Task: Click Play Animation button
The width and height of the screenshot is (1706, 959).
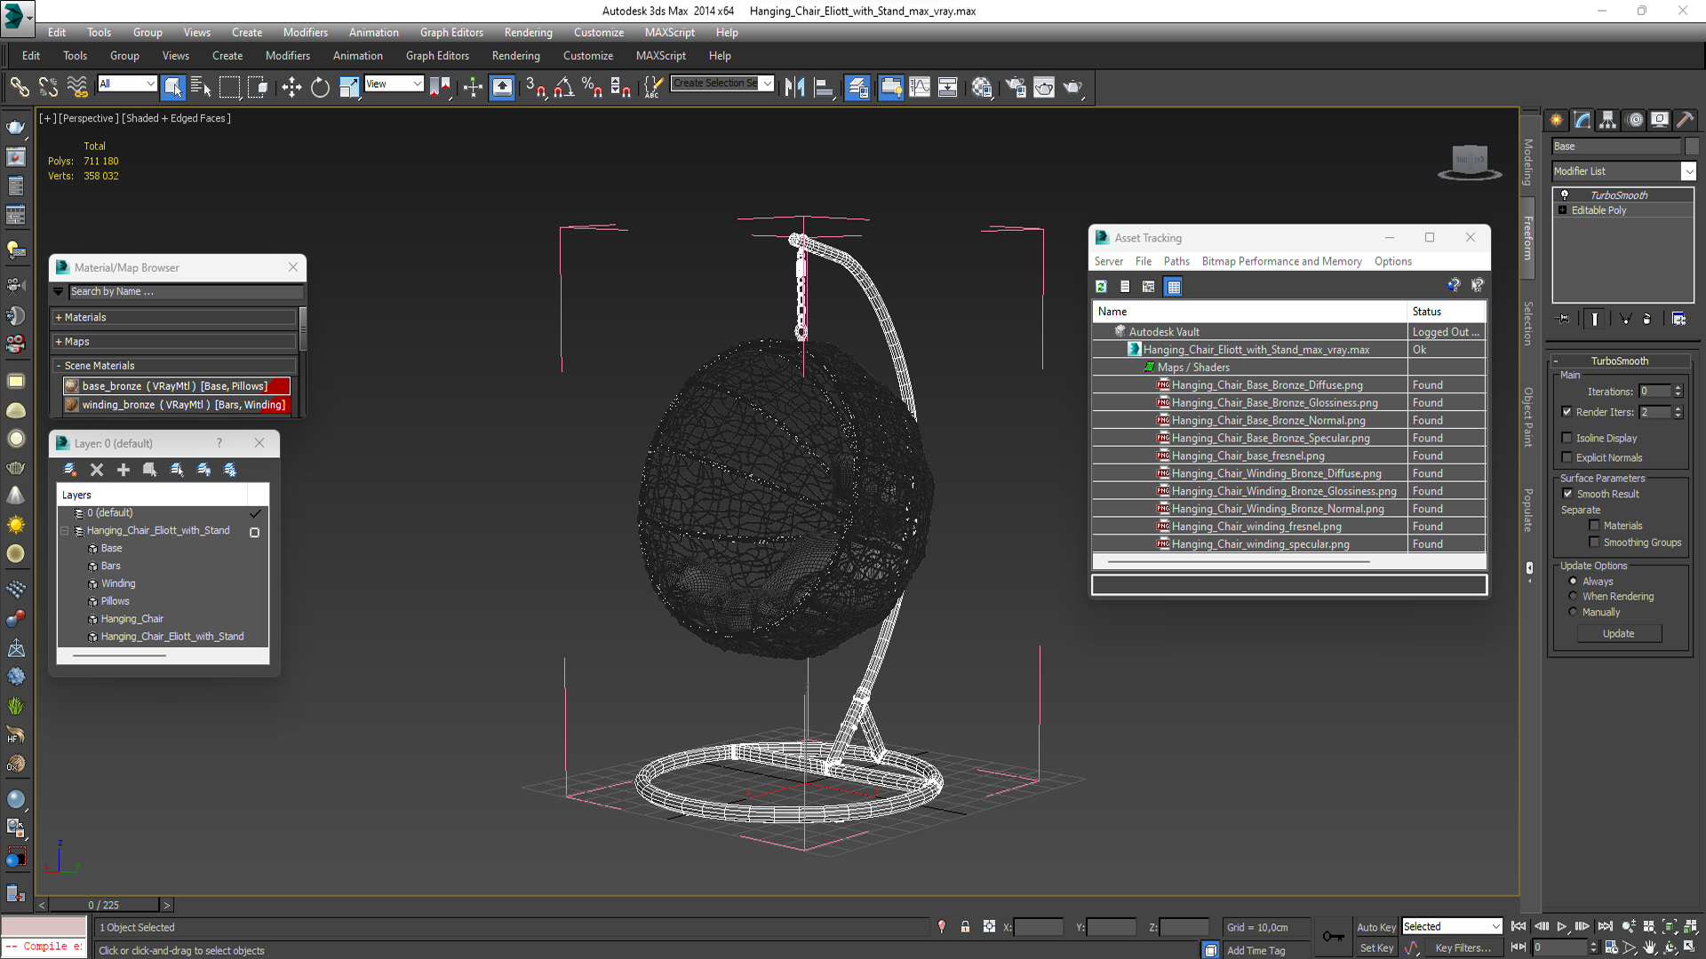Action: 1561,926
